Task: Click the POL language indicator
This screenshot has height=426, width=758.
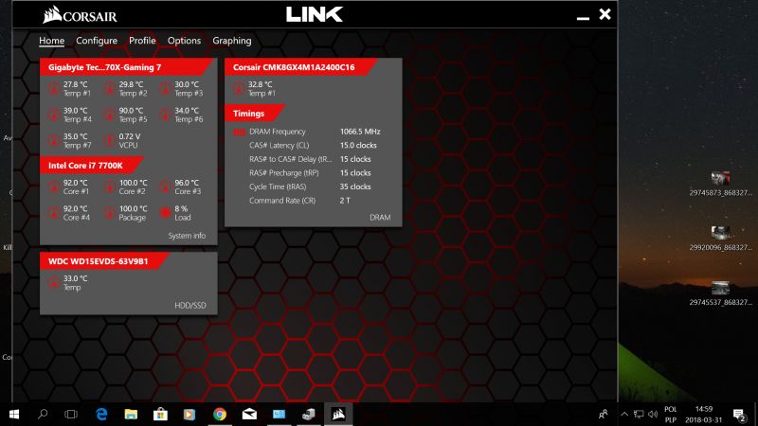Action: click(671, 409)
